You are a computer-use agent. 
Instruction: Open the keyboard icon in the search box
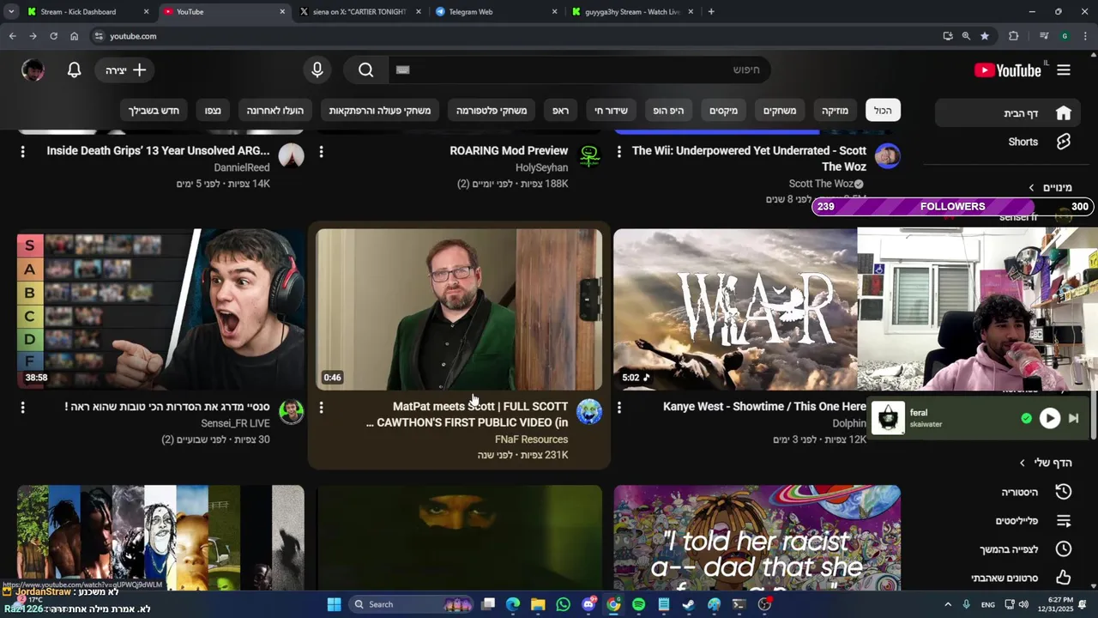[404, 70]
